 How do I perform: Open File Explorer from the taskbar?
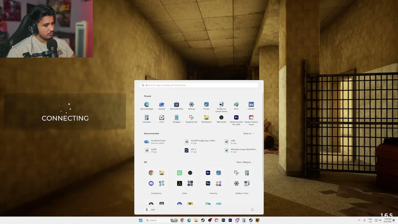tap(196, 220)
